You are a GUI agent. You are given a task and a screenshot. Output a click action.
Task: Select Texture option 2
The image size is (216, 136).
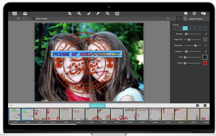(x=180, y=28)
